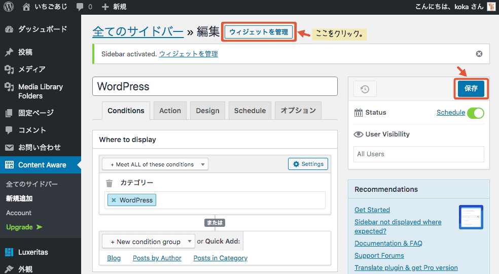Viewport: 499px width, 274px height.
Task: Click the 新規 plus button
Action: [x=114, y=7]
